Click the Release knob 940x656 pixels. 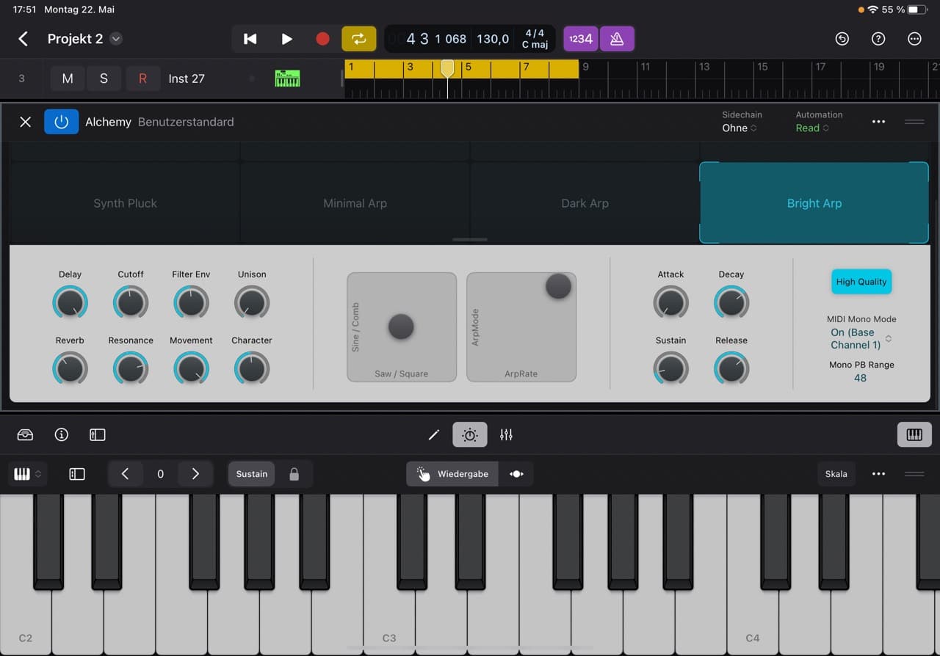tap(731, 368)
